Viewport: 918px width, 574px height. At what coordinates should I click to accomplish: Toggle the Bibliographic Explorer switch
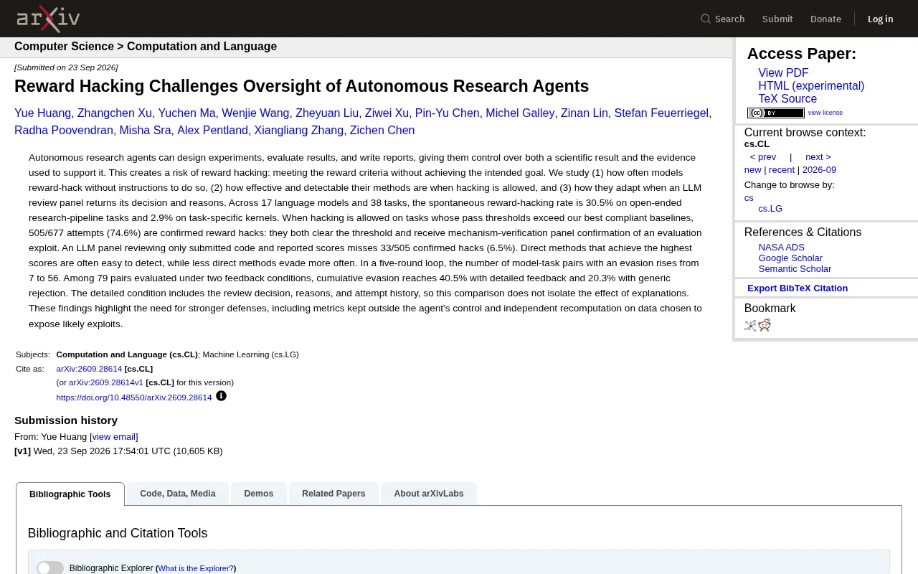click(x=50, y=568)
